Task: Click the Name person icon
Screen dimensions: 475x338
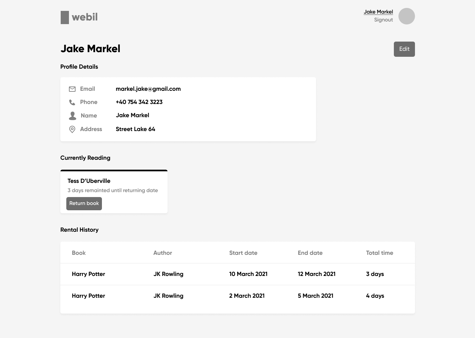Action: (x=73, y=116)
